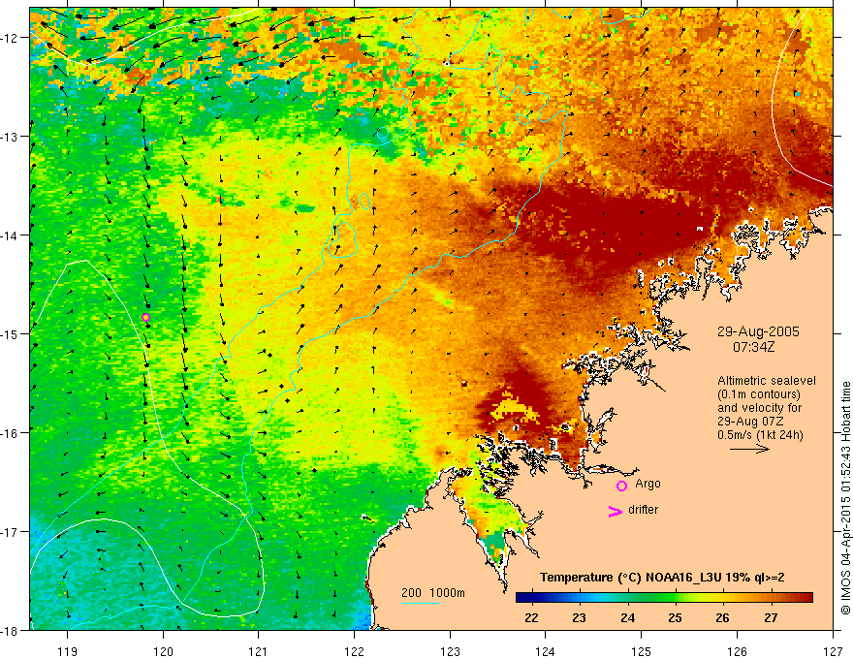The image size is (853, 659).
Task: Click the latitude label -12
Action: pyautogui.click(x=11, y=38)
